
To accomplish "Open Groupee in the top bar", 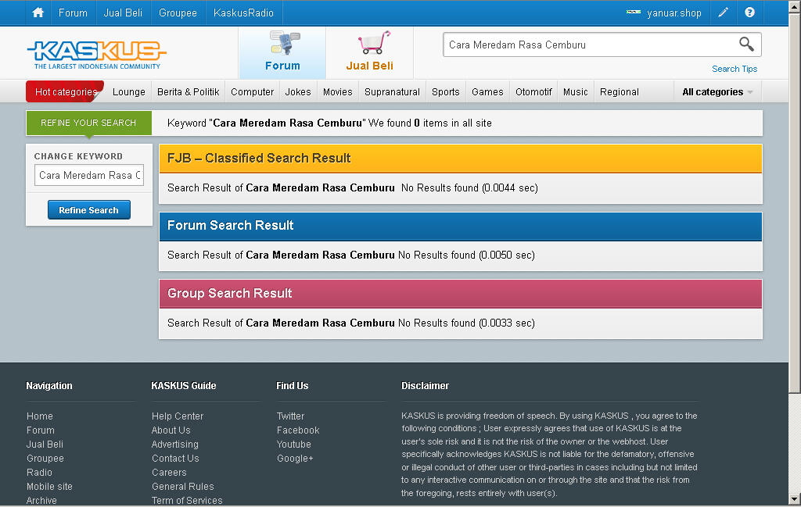I will [178, 12].
